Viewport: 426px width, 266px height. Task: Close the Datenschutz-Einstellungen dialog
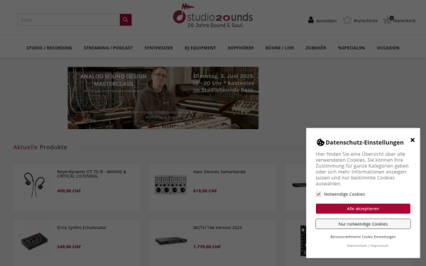coord(413,140)
